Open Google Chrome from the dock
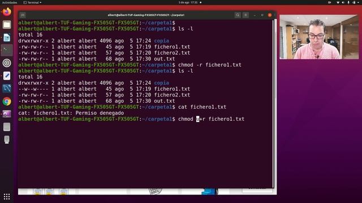Image resolution: width=362 pixels, height=203 pixels. pos(7,101)
